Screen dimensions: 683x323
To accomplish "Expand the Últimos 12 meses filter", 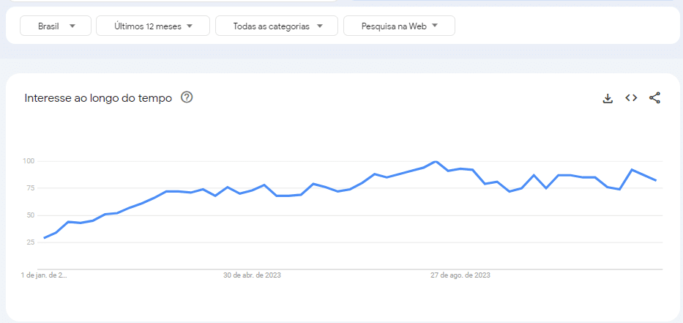I will [153, 26].
